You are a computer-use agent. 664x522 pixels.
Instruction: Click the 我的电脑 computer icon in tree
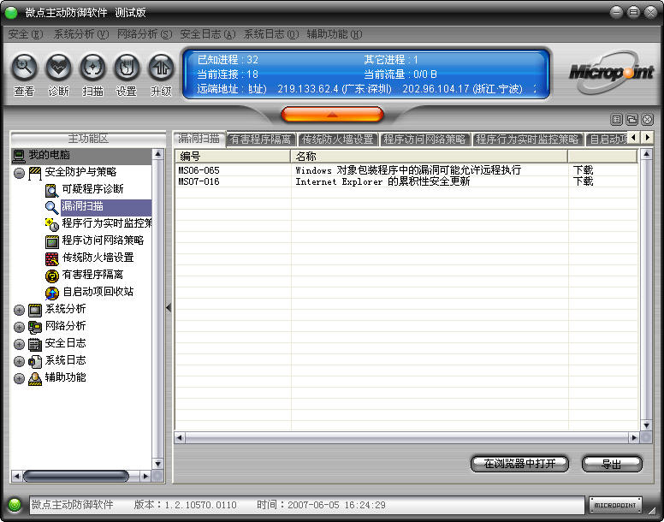18,156
